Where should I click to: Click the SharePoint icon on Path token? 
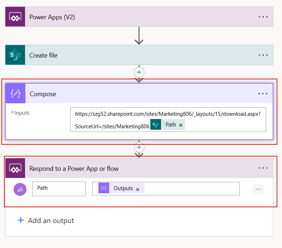coord(156,124)
